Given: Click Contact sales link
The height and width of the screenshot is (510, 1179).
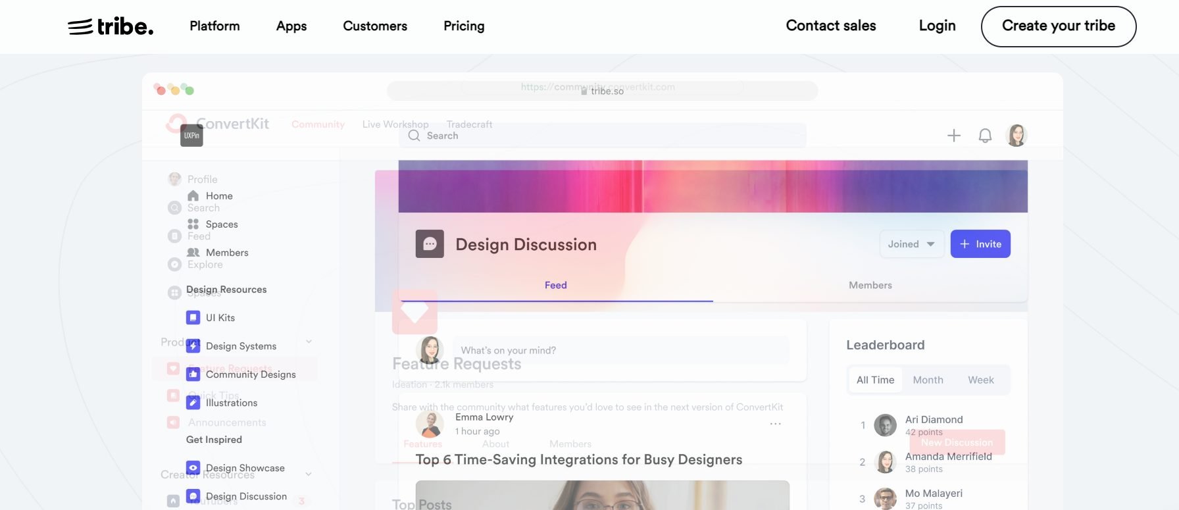Looking at the screenshot, I should pyautogui.click(x=831, y=26).
